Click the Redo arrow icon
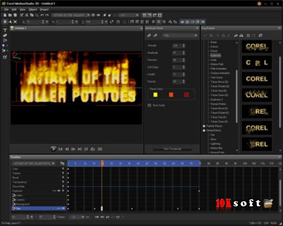283x226 pixels. point(47,15)
